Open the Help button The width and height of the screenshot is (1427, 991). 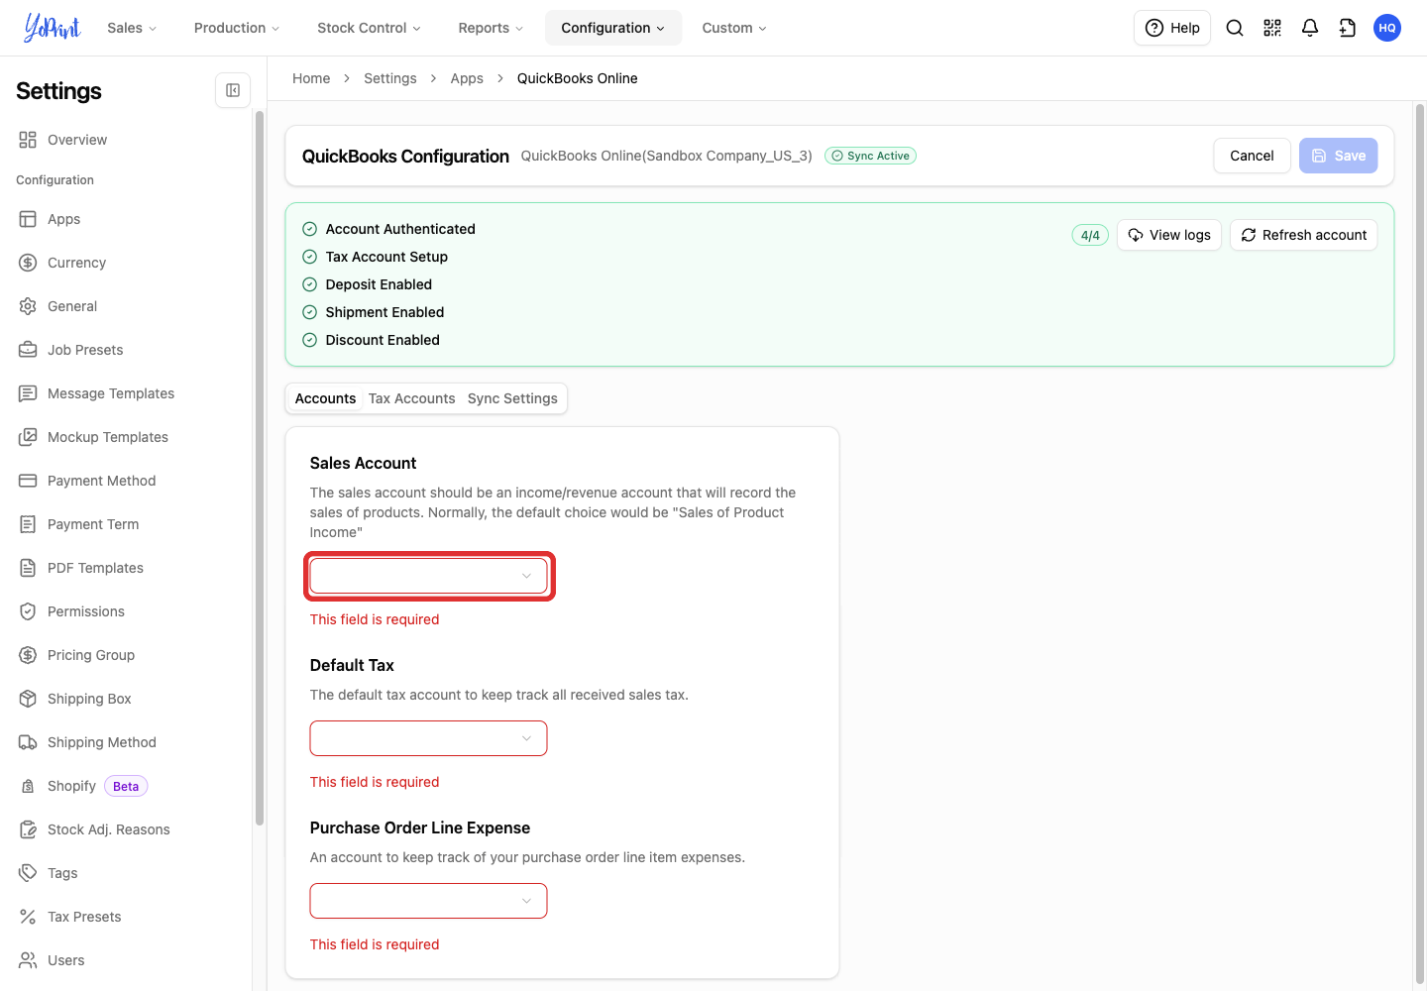1172,28
